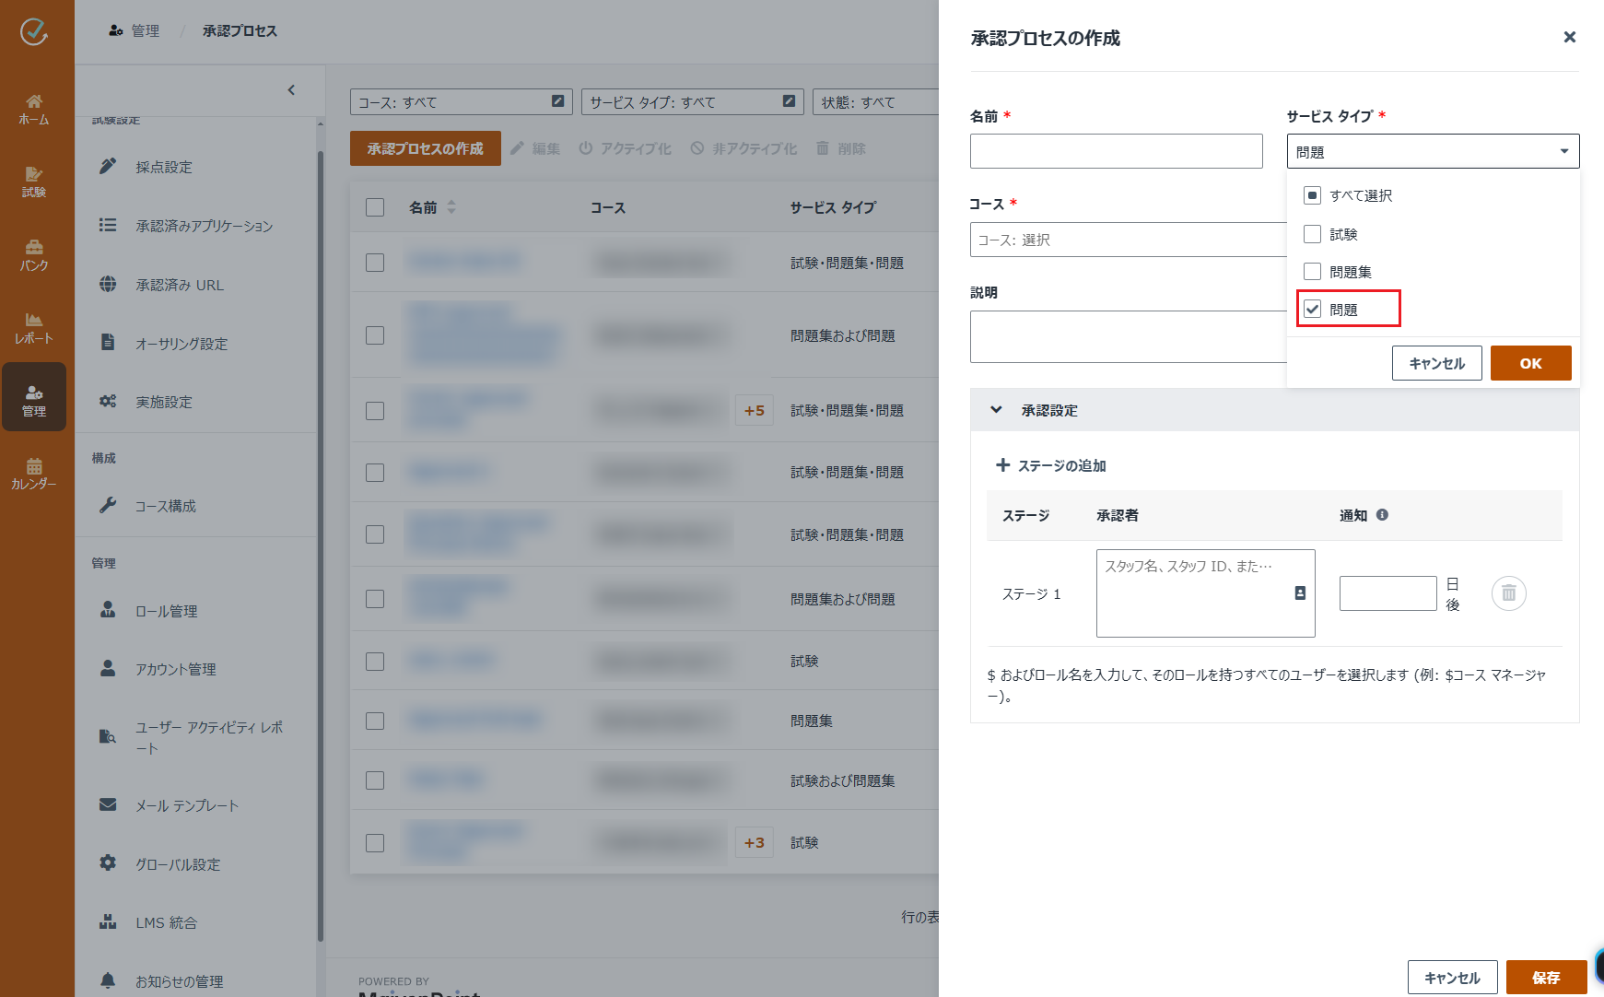This screenshot has height=997, width=1604.
Task: Click the 名前 input field in the dialog
Action: tap(1116, 150)
